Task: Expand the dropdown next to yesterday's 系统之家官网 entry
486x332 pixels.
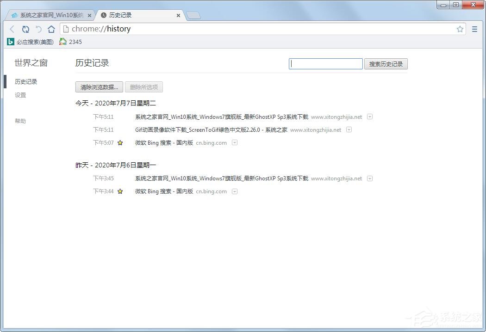Action: pos(370,178)
